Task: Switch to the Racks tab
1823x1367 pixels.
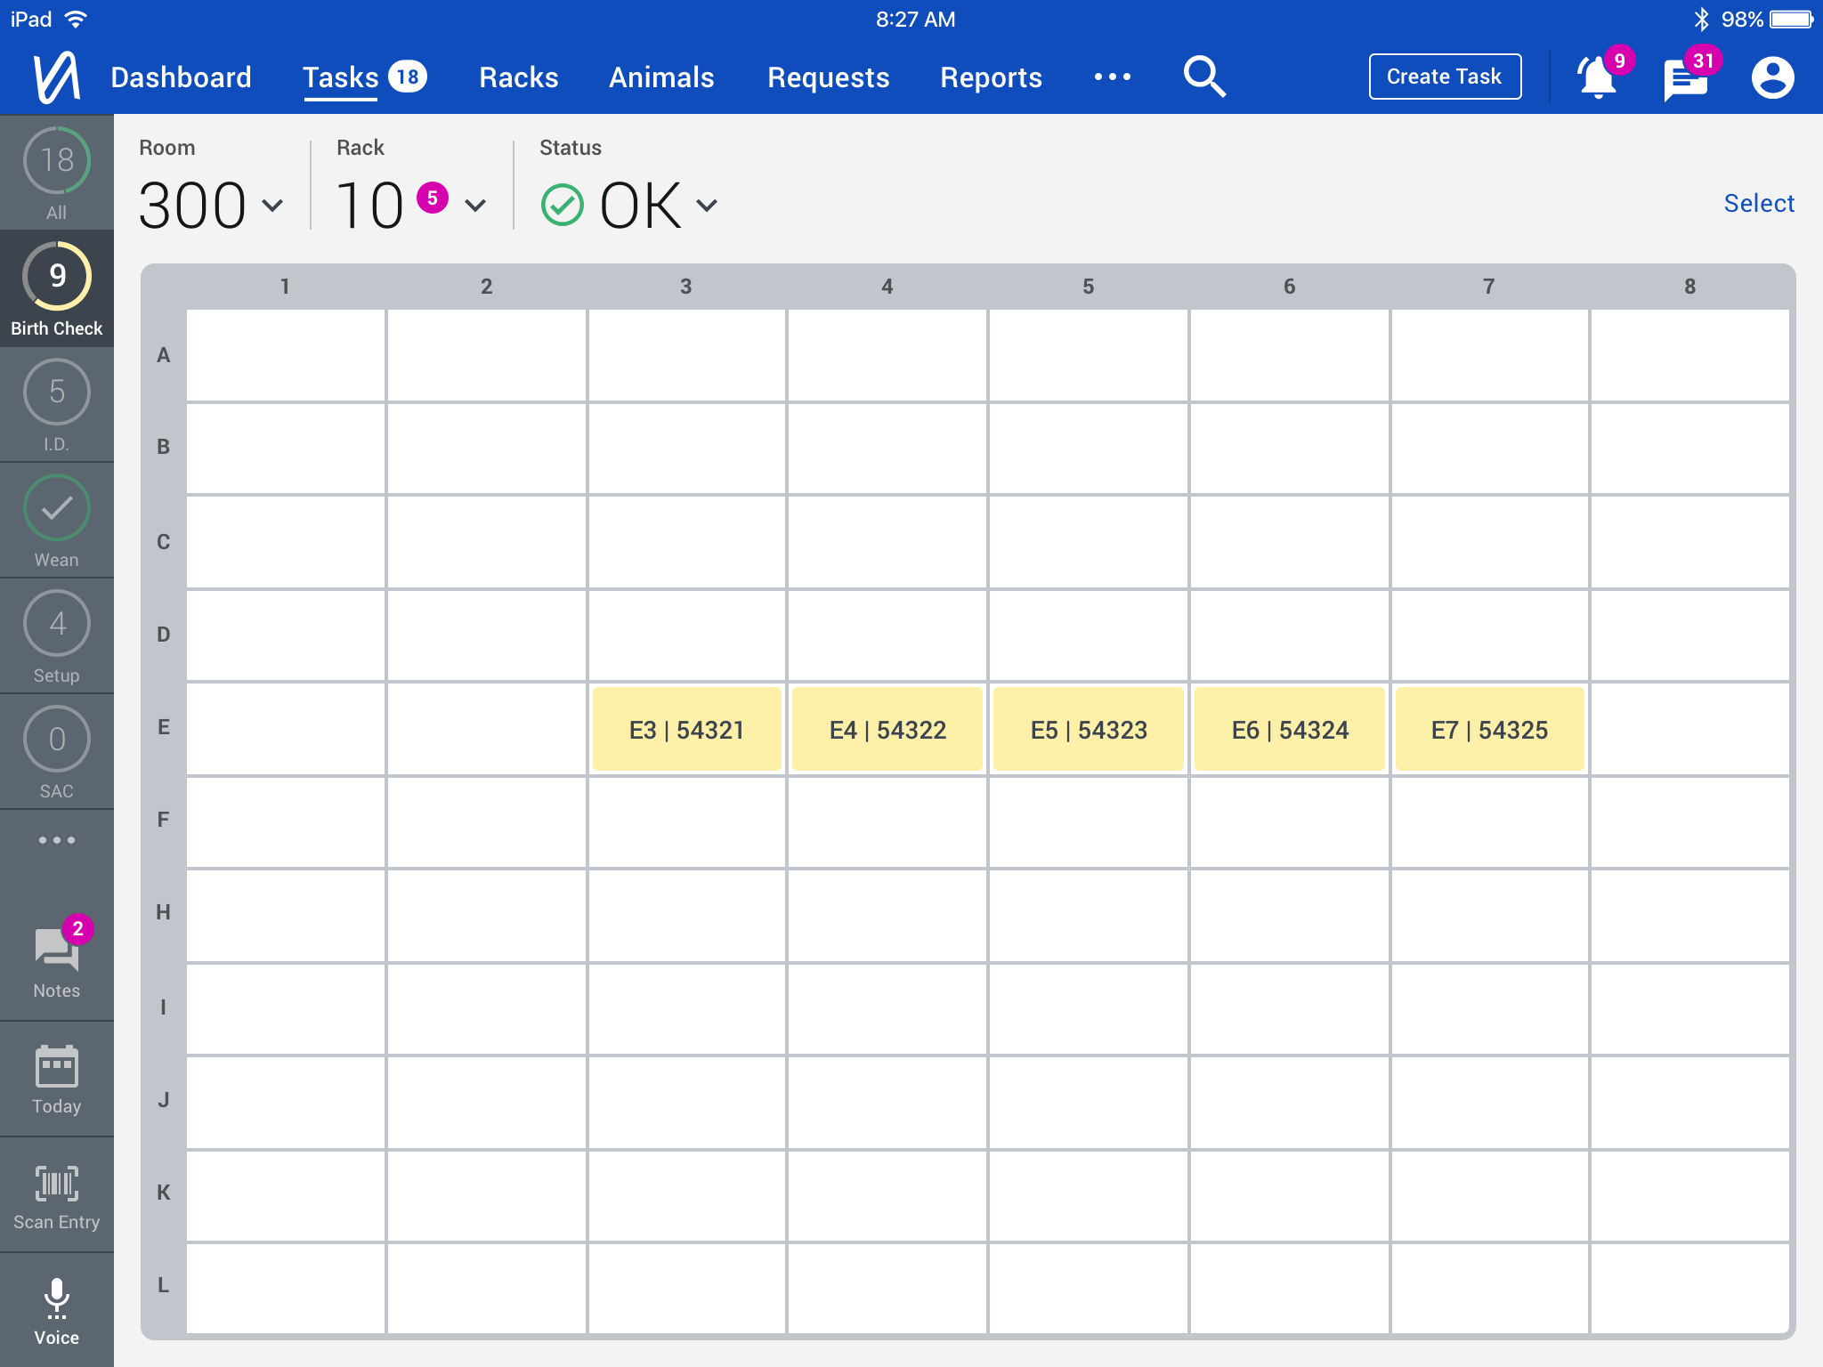Action: [519, 77]
